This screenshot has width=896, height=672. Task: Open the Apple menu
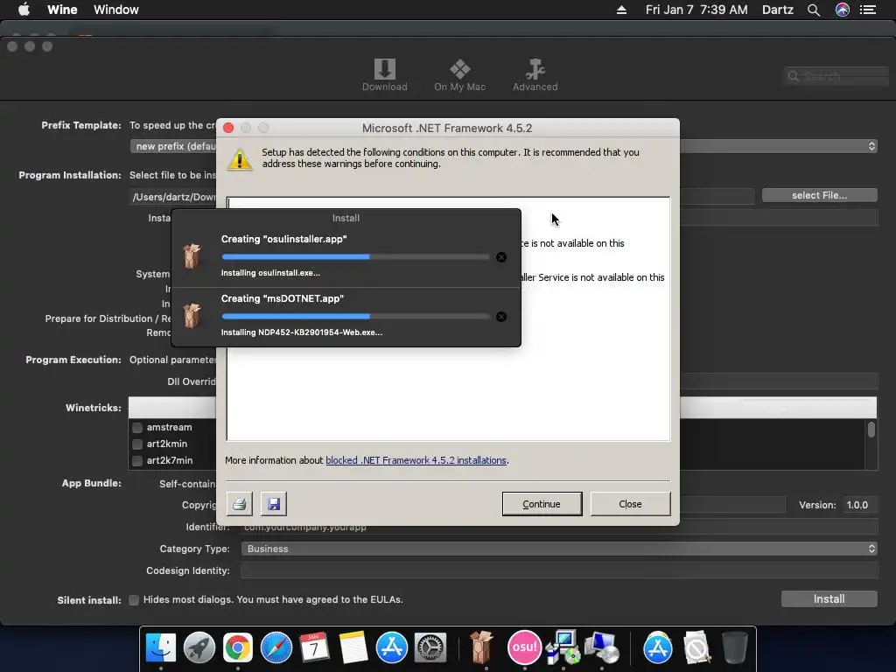click(24, 10)
